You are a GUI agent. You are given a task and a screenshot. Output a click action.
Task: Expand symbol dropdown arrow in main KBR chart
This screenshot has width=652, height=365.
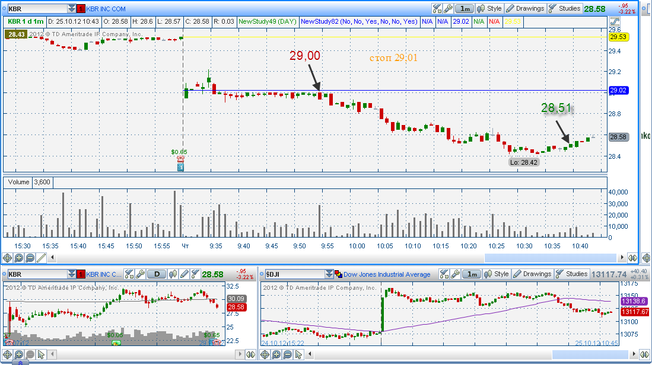[72, 9]
